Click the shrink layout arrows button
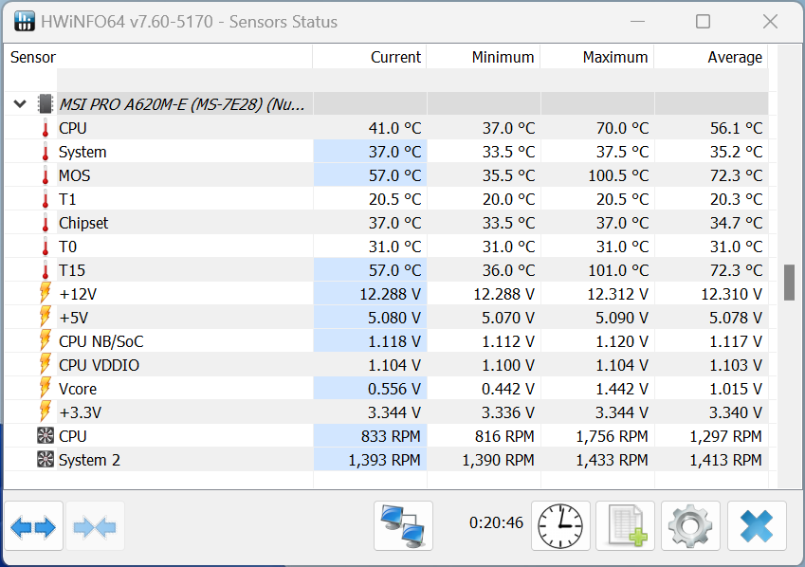 [x=94, y=526]
